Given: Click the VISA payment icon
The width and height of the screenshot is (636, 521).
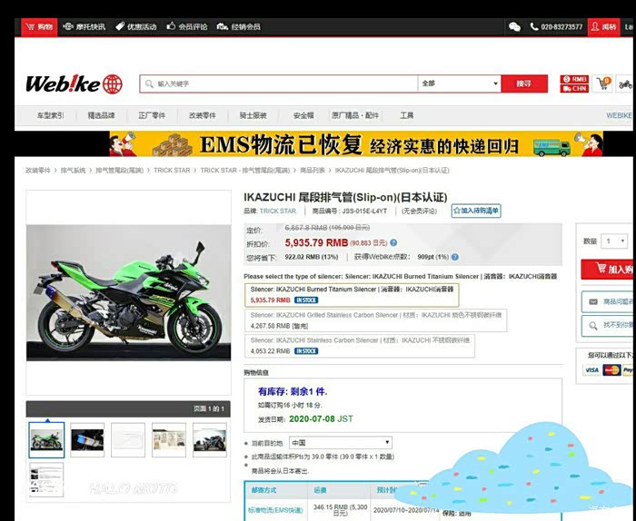Looking at the screenshot, I should click(x=591, y=370).
